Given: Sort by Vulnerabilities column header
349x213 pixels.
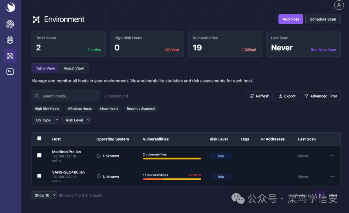Looking at the screenshot, I should [155, 139].
